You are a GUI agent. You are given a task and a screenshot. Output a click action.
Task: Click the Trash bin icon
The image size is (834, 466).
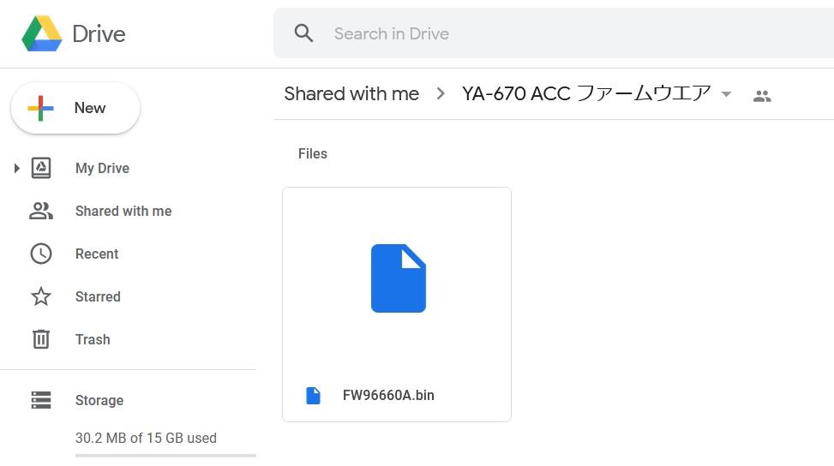click(x=41, y=339)
